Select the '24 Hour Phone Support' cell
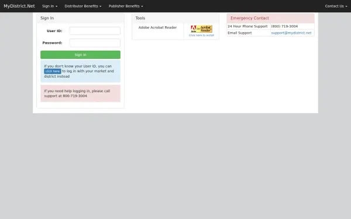The image size is (351, 219). tap(249, 26)
